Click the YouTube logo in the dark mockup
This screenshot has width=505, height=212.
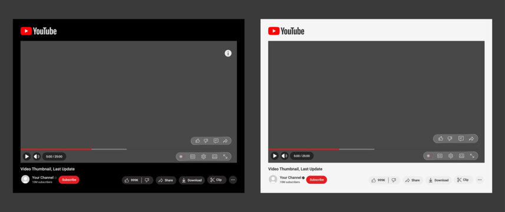click(x=39, y=31)
